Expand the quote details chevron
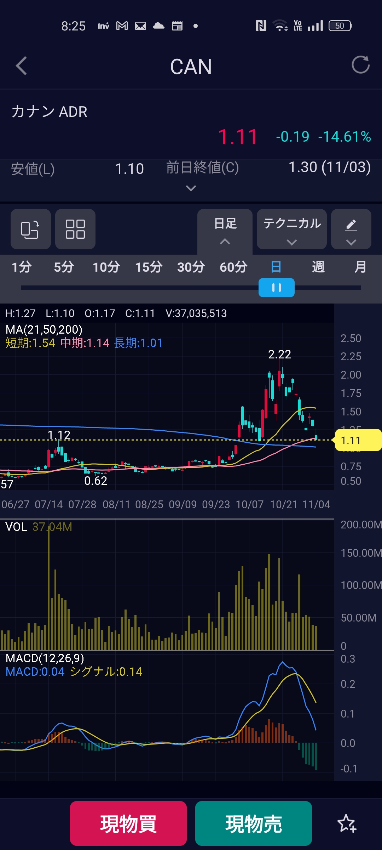382x850 pixels. [x=191, y=188]
